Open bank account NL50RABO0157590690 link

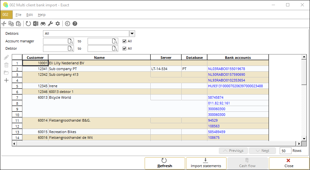point(227,74)
